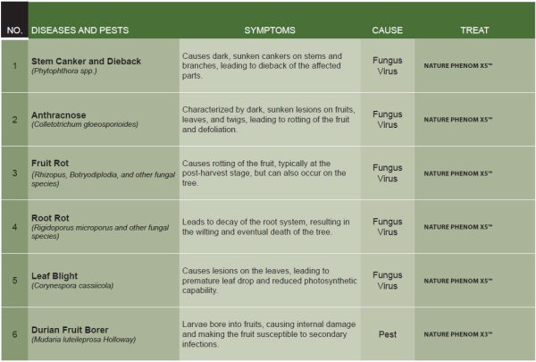Click the DISEASES AND PESTS header

click(x=80, y=29)
